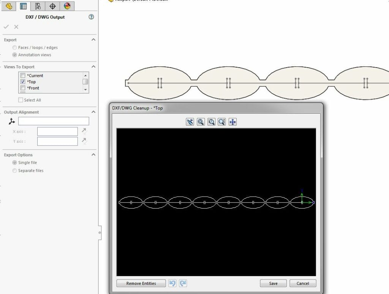389x294 pixels.
Task: Select the Separate files radio button
Action: 15,171
